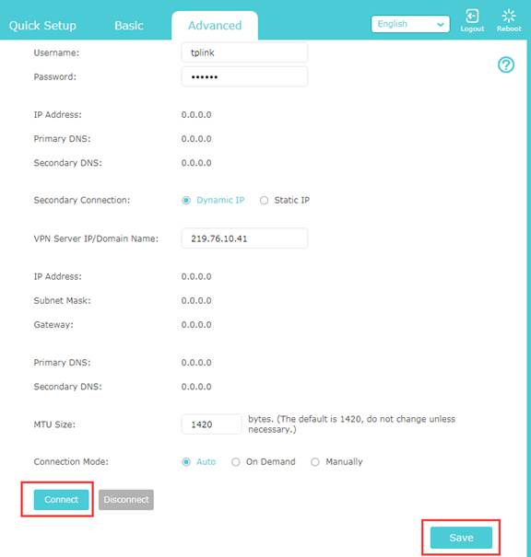Save the VPN settings

(x=461, y=538)
